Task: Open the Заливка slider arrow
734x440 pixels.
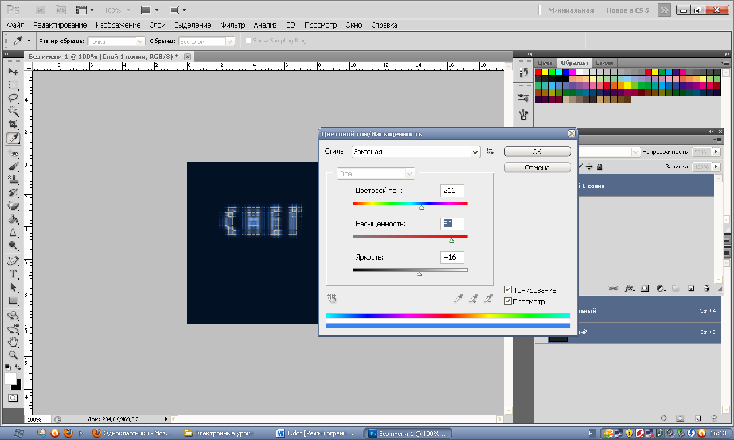Action: (x=716, y=167)
